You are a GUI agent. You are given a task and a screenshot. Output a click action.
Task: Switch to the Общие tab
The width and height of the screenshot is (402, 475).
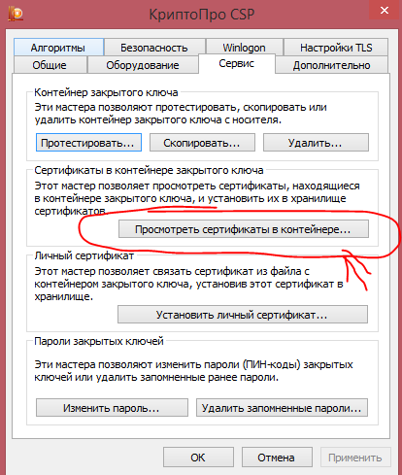coord(50,65)
